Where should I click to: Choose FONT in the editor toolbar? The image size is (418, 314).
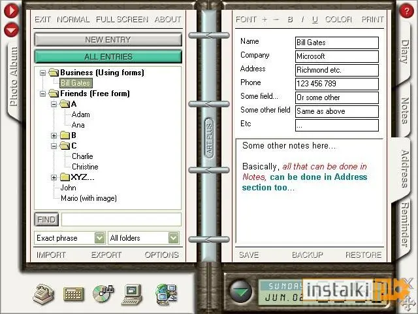coord(246,20)
